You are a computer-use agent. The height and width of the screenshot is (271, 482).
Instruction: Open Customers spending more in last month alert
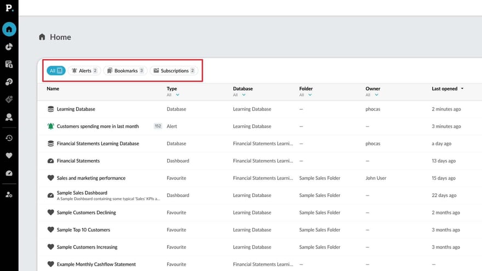(x=97, y=126)
